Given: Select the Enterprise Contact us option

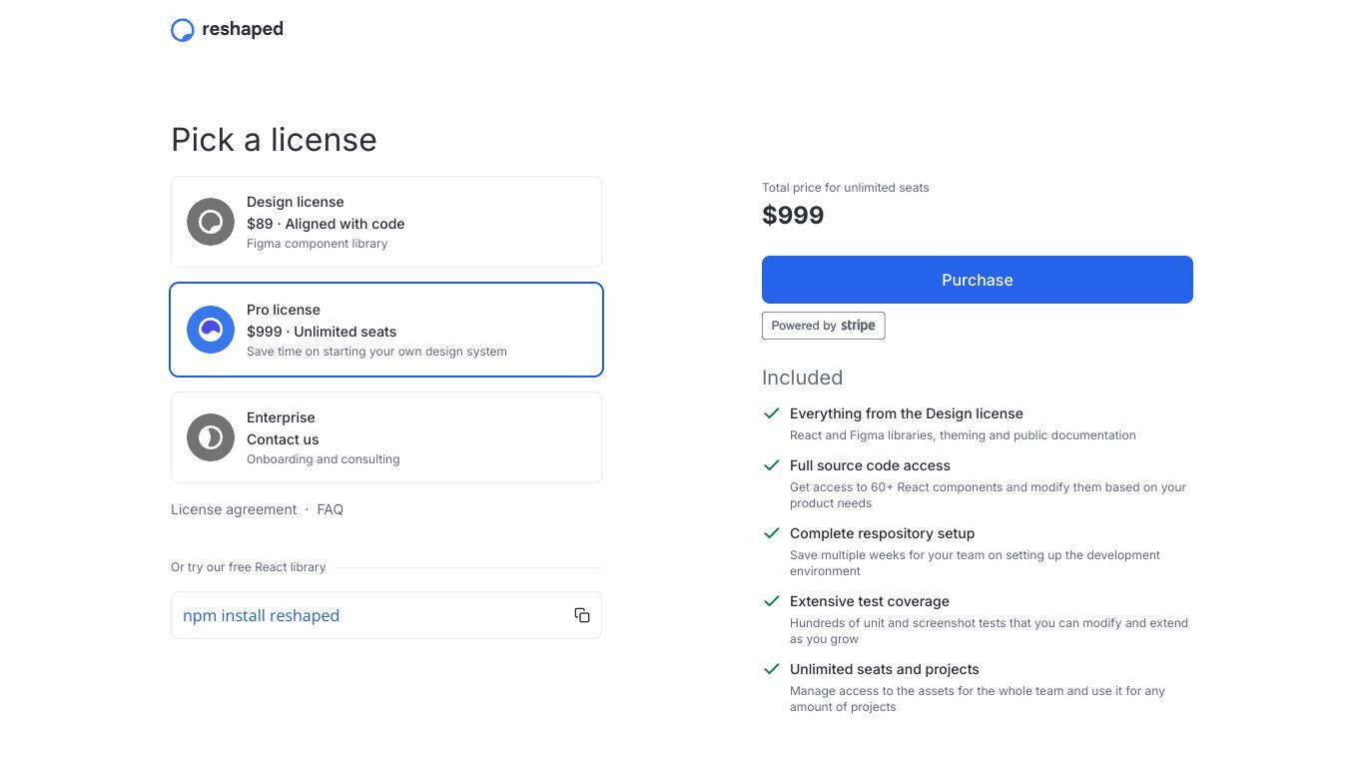Looking at the screenshot, I should point(386,437).
